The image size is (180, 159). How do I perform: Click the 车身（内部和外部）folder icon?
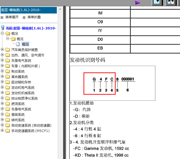pyautogui.click(x=7, y=66)
